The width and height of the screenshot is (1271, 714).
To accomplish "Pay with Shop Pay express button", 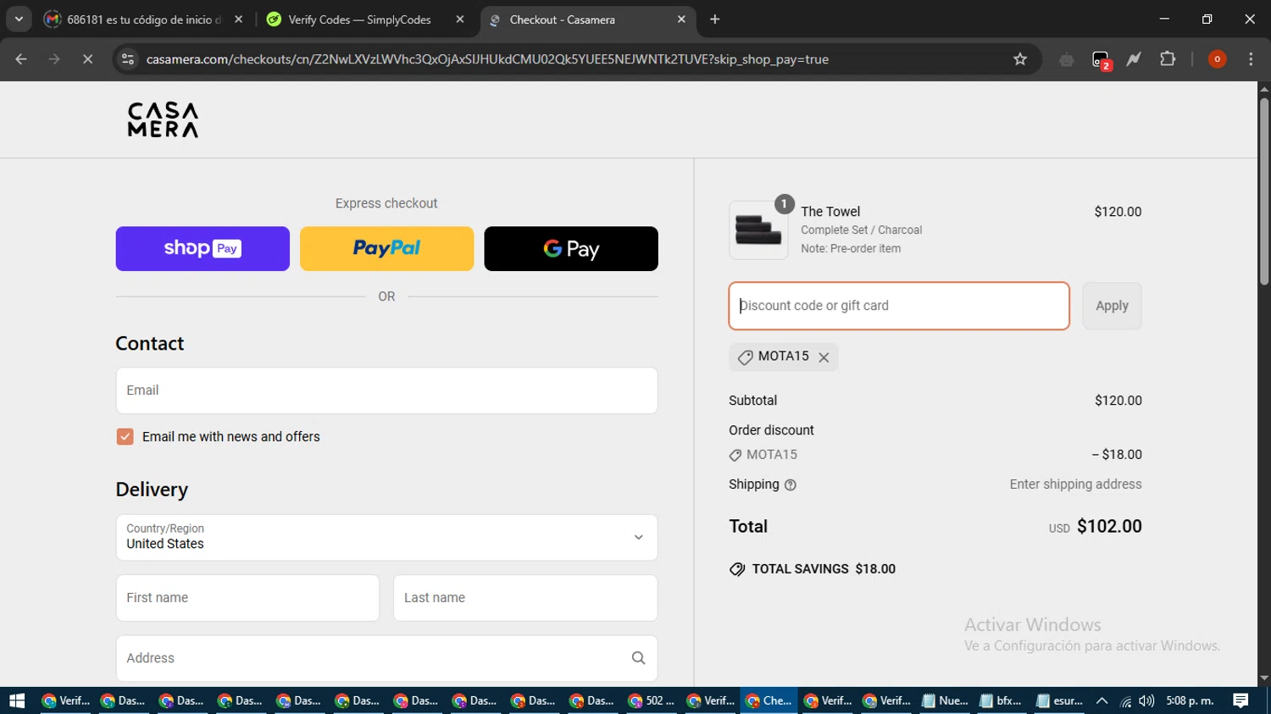I will point(203,248).
